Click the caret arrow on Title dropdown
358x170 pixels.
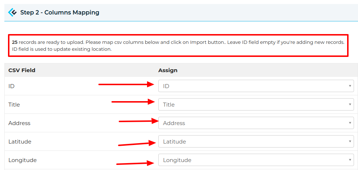click(350, 105)
